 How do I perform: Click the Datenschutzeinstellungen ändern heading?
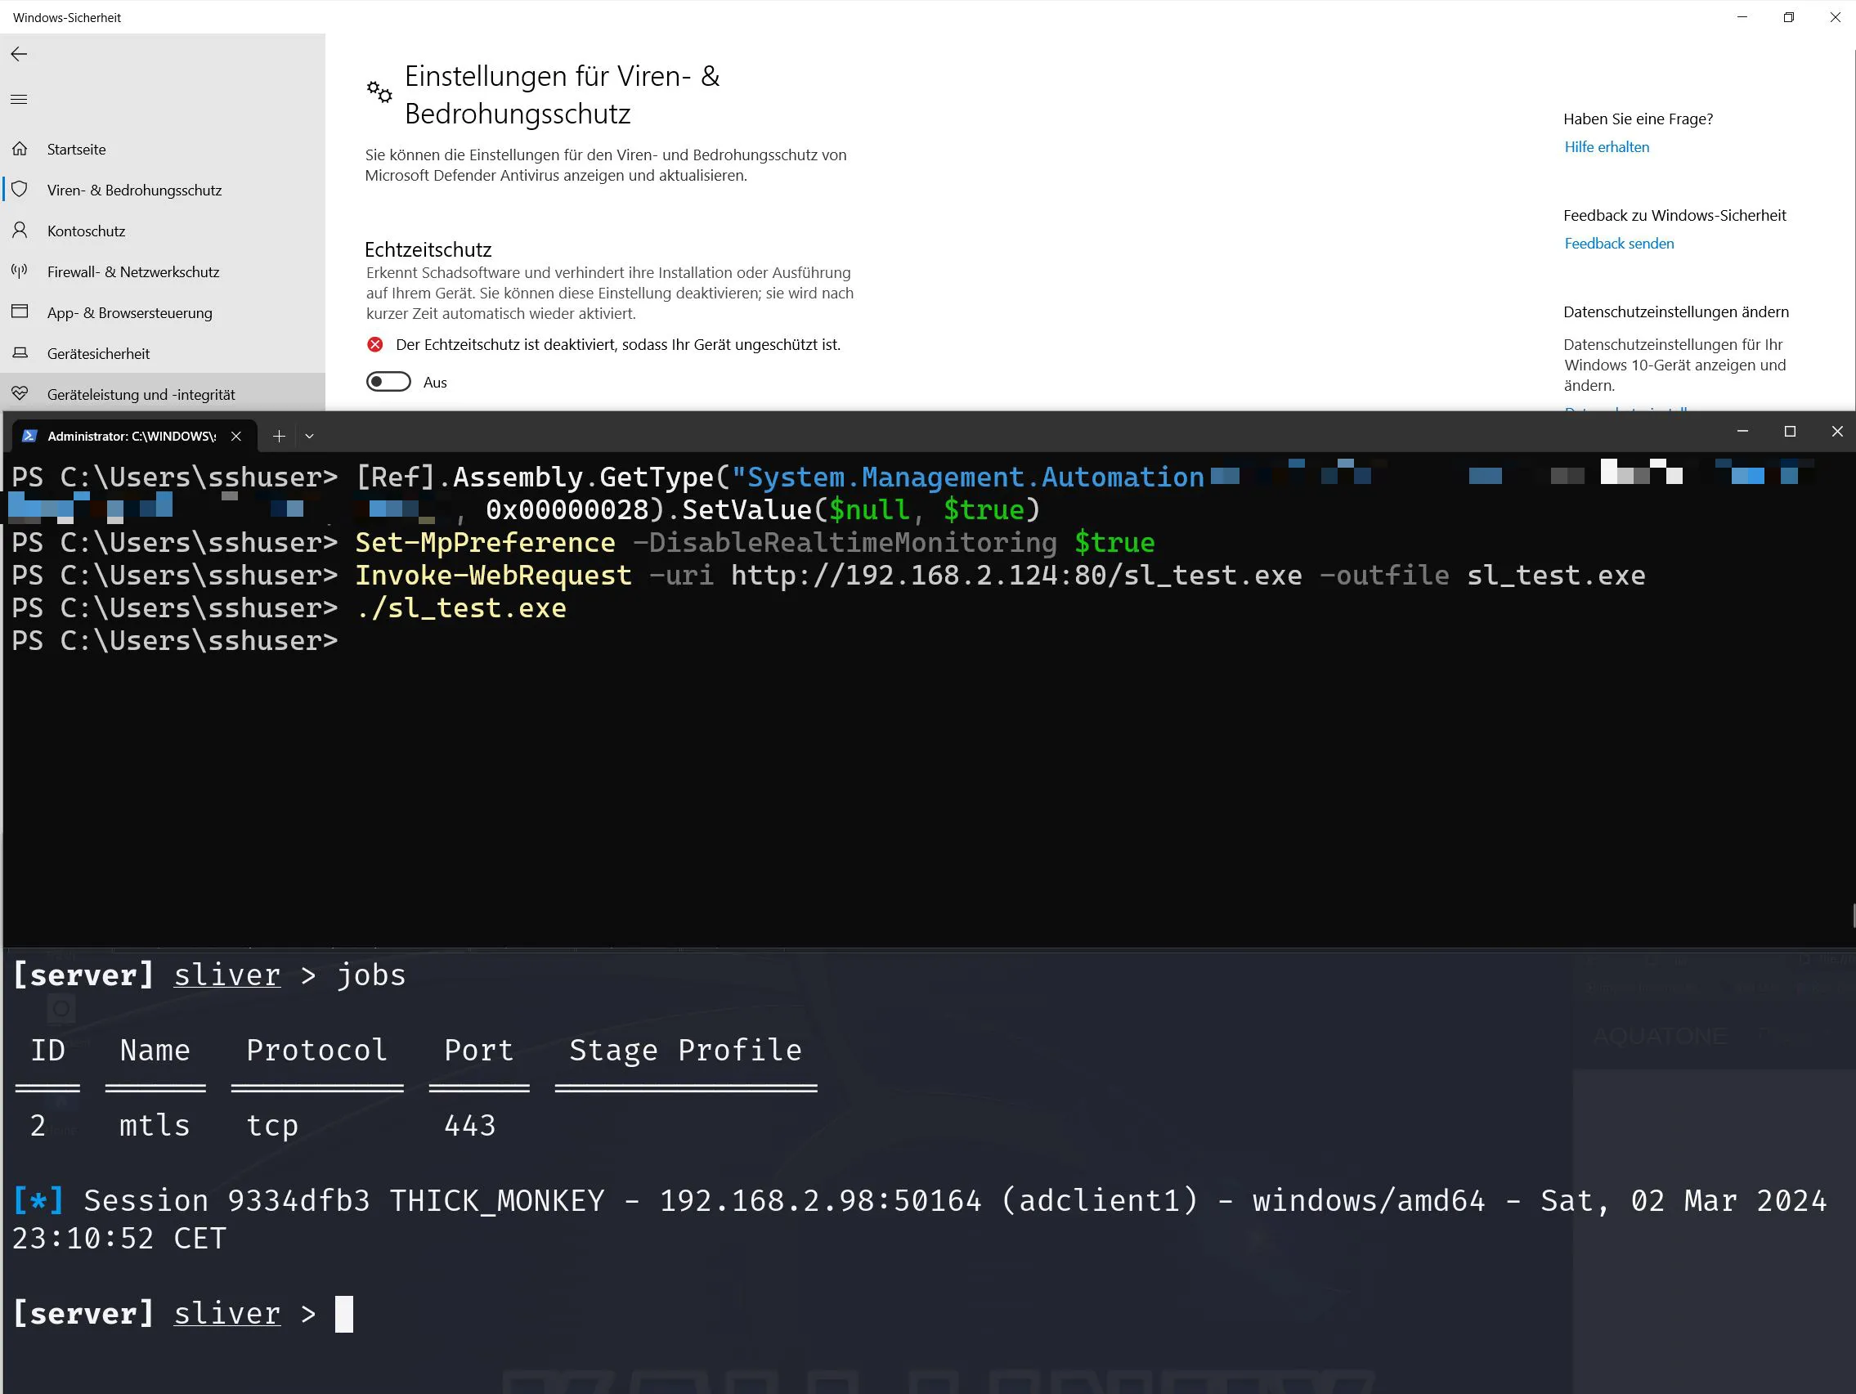click(1675, 312)
